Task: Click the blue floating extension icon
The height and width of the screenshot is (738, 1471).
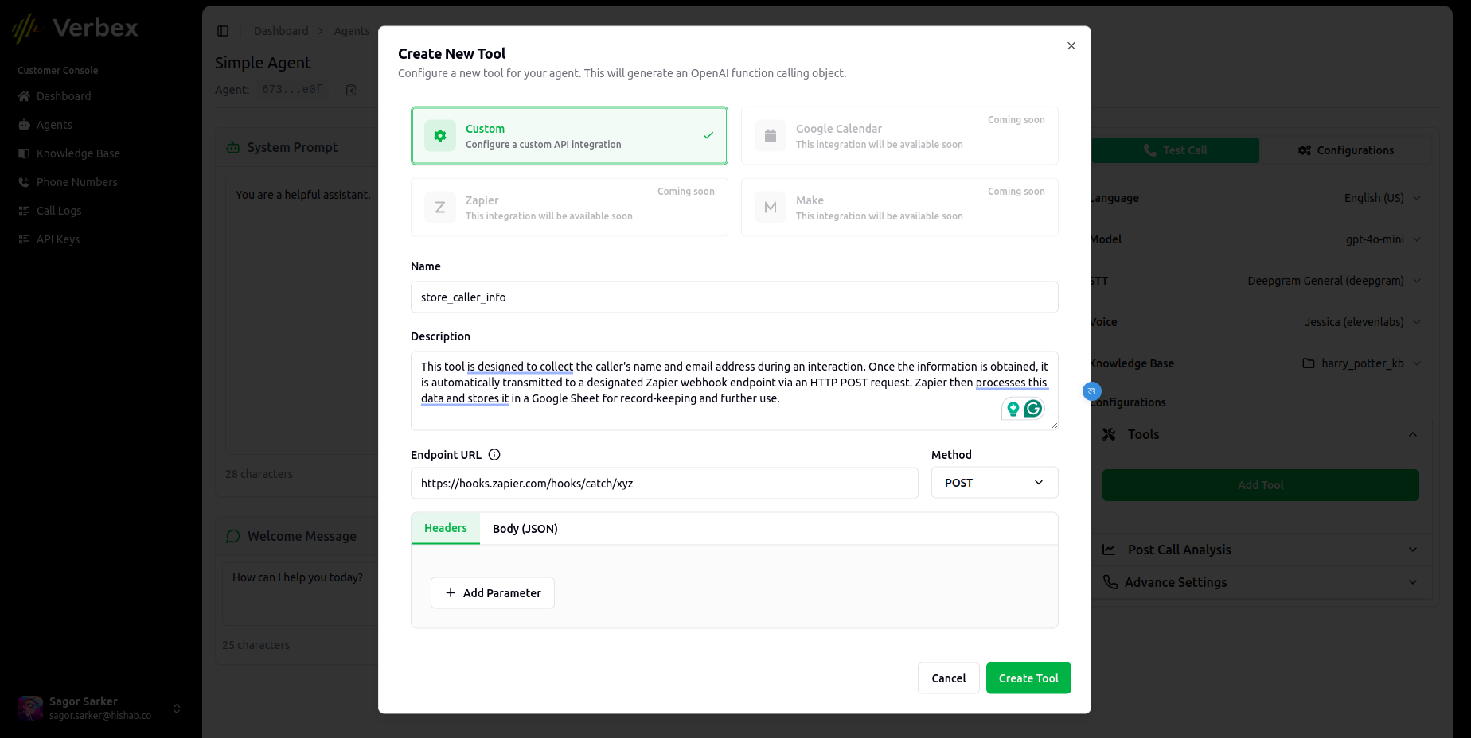Action: (x=1092, y=391)
